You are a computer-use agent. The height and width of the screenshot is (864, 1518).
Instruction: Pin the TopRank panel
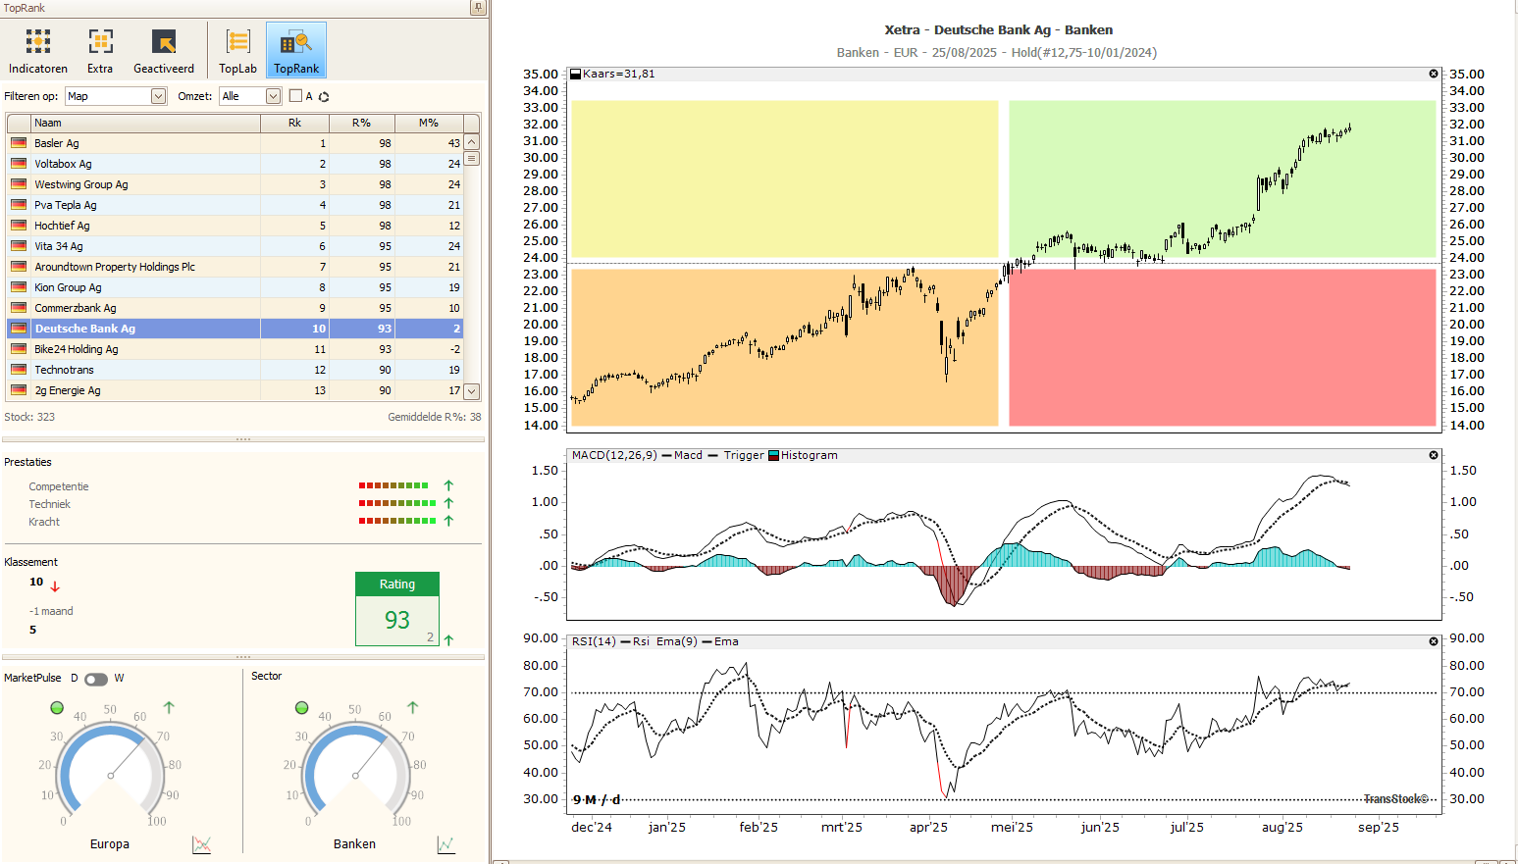click(478, 8)
